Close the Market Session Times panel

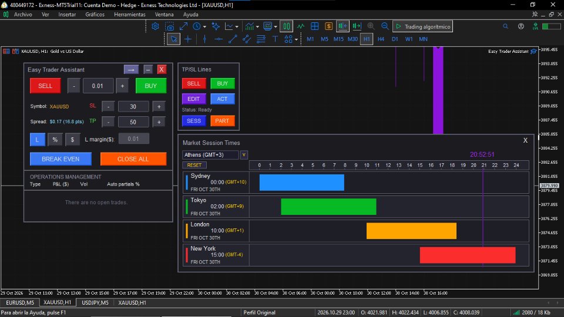point(525,140)
